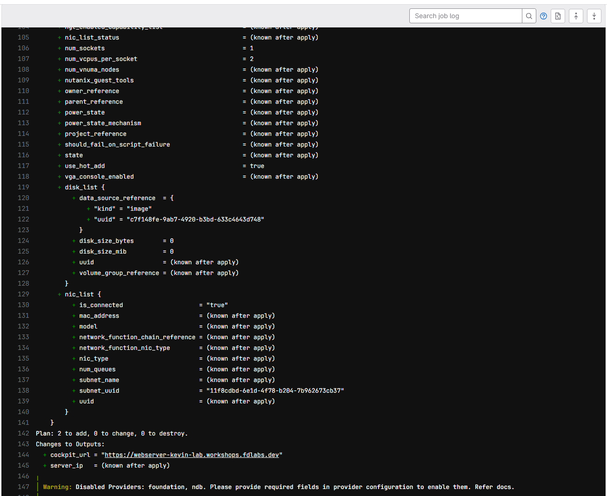Click line number 119

(23, 188)
